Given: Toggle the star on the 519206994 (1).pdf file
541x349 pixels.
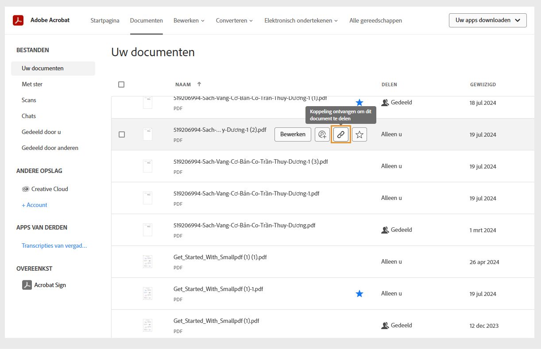Looking at the screenshot, I should coord(359,102).
